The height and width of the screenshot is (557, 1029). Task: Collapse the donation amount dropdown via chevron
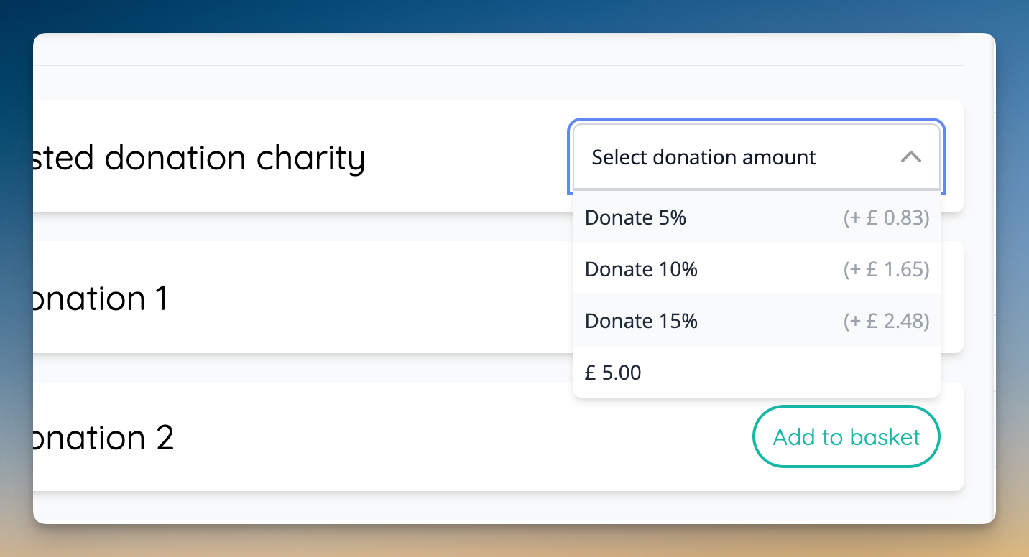click(x=912, y=156)
